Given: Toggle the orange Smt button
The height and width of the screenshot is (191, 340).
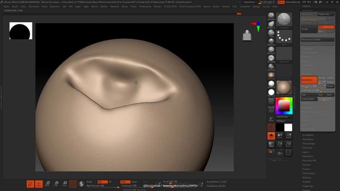Looking at the screenshot, I should [326, 27].
